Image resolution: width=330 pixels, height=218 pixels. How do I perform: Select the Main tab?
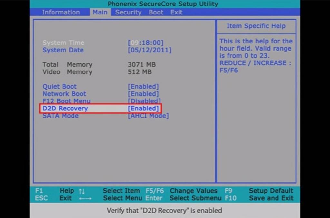coord(100,12)
